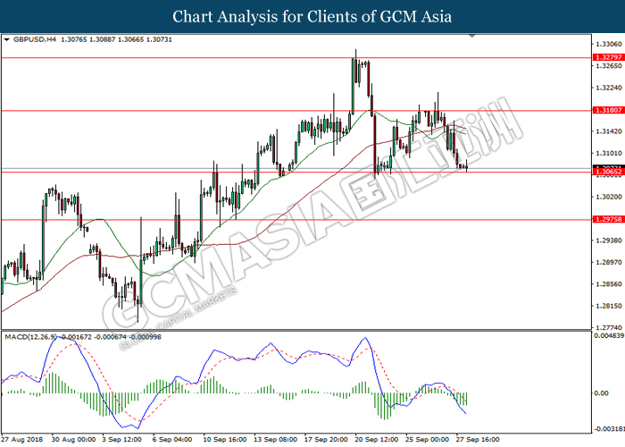Click the MACD(12,26,9) indicator label
The height and width of the screenshot is (447, 625).
(32, 337)
